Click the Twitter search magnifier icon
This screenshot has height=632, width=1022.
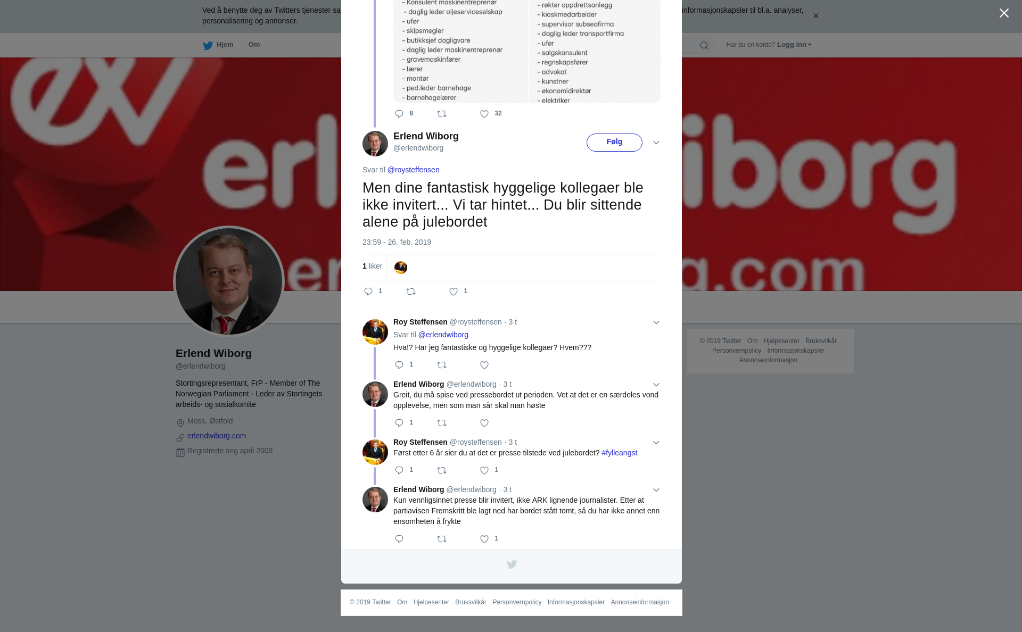704,45
